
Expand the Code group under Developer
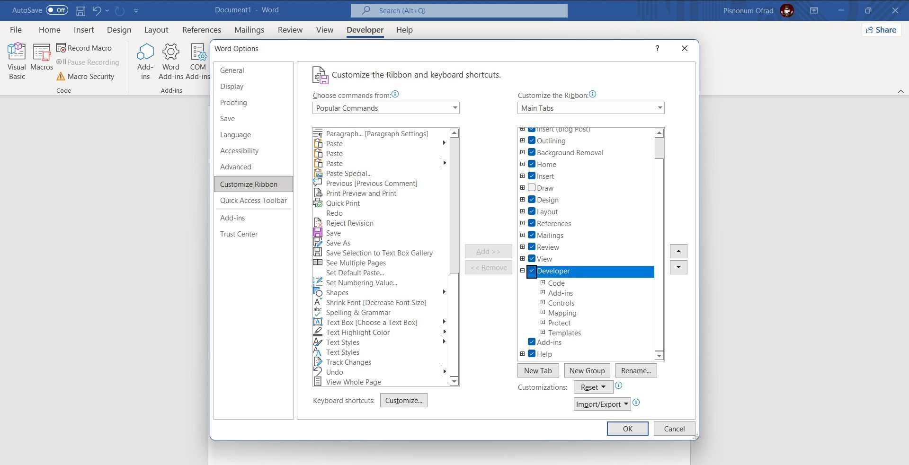(543, 282)
